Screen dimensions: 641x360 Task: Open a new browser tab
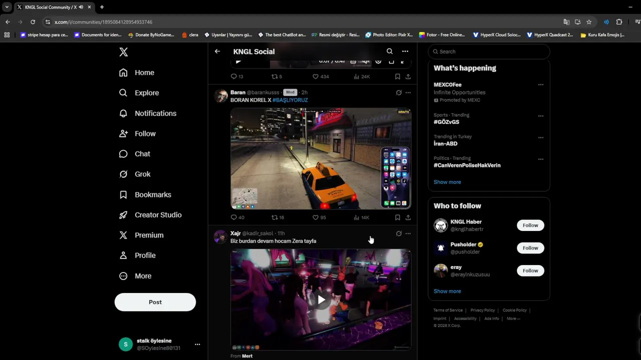click(x=102, y=7)
